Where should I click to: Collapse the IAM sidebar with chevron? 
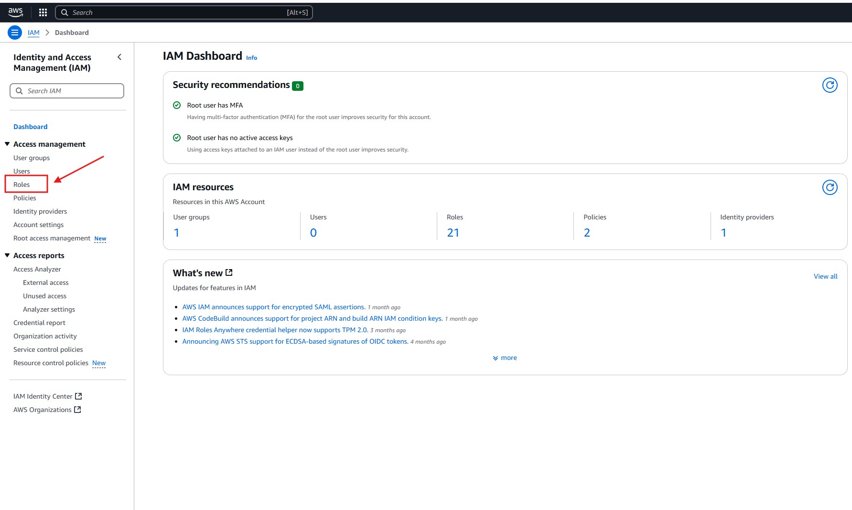[x=119, y=57]
